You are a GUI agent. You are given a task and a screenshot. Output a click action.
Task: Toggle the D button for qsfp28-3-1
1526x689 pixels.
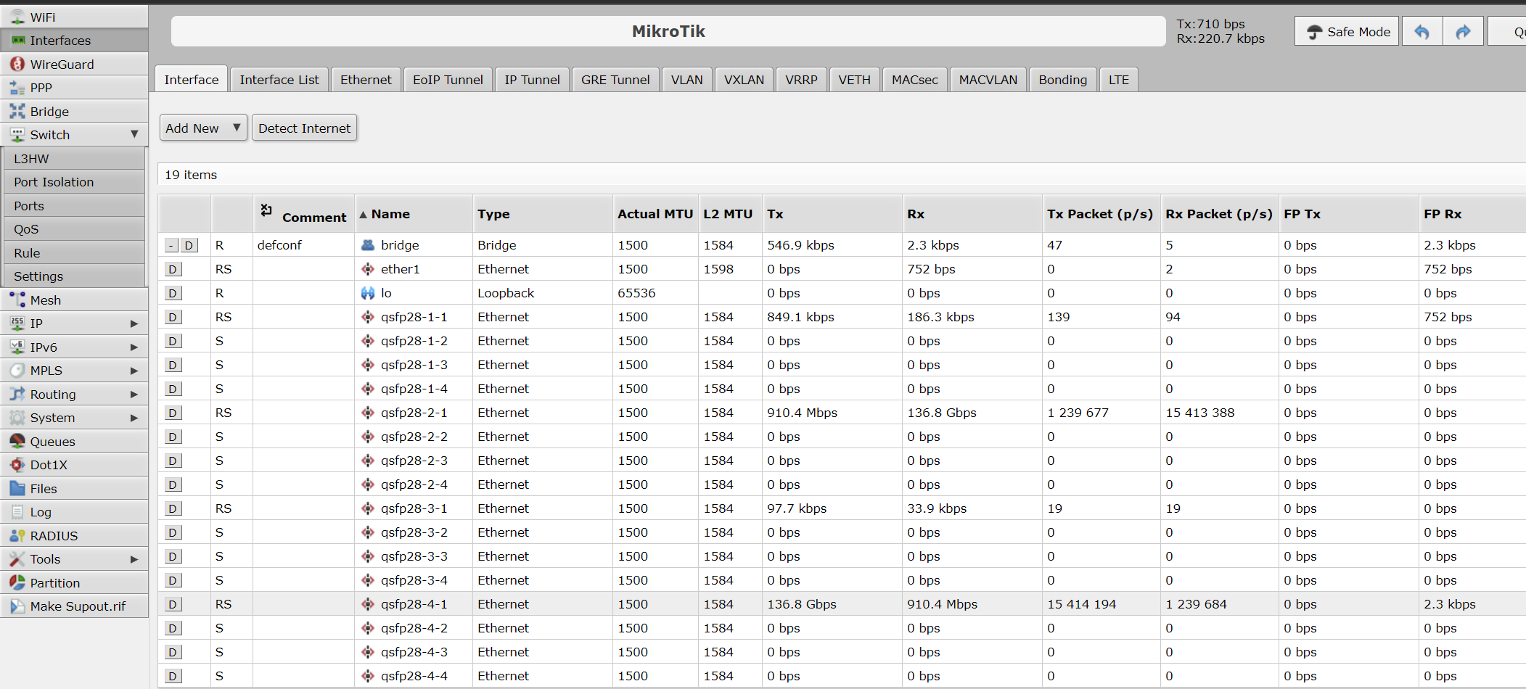(173, 508)
